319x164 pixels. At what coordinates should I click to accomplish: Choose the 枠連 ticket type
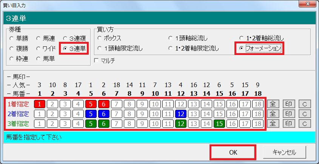12,59
